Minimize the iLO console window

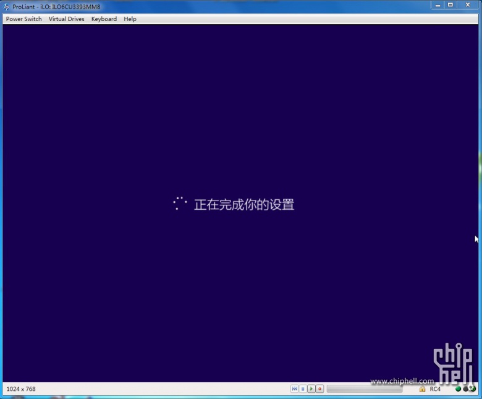tap(438, 5)
